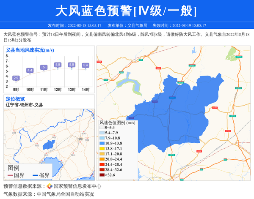Click the National Early Warning Center logo icon
The width and height of the screenshot is (254, 199).
point(49,186)
